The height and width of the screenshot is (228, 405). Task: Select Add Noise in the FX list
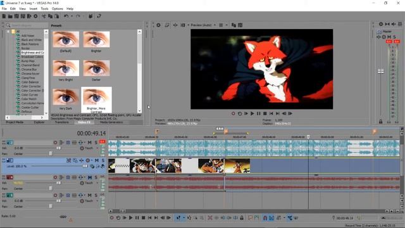tap(28, 35)
